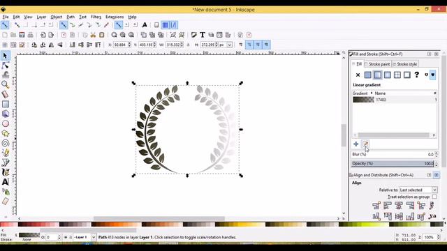Click the Cut scissors icon
This screenshot has height=251, width=447.
click(93, 35)
